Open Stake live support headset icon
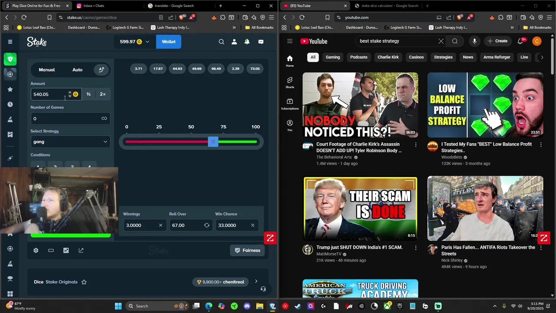The image size is (556, 313). coord(263,289)
